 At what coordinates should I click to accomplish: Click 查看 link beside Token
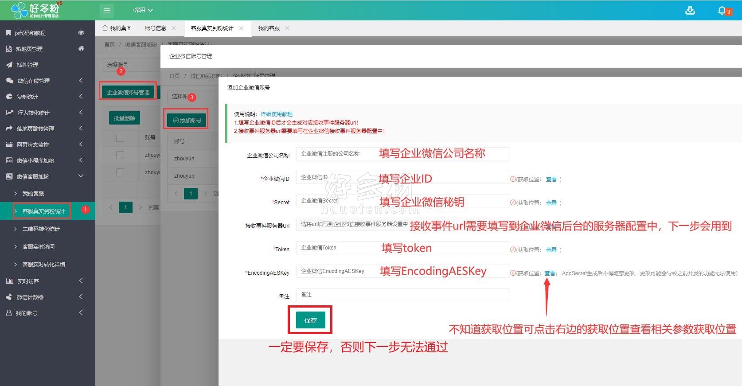[551, 250]
